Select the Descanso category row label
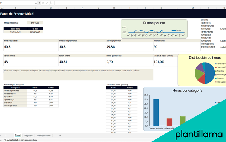The width and height of the screenshot is (226, 142). pyautogui.click(x=15, y=103)
